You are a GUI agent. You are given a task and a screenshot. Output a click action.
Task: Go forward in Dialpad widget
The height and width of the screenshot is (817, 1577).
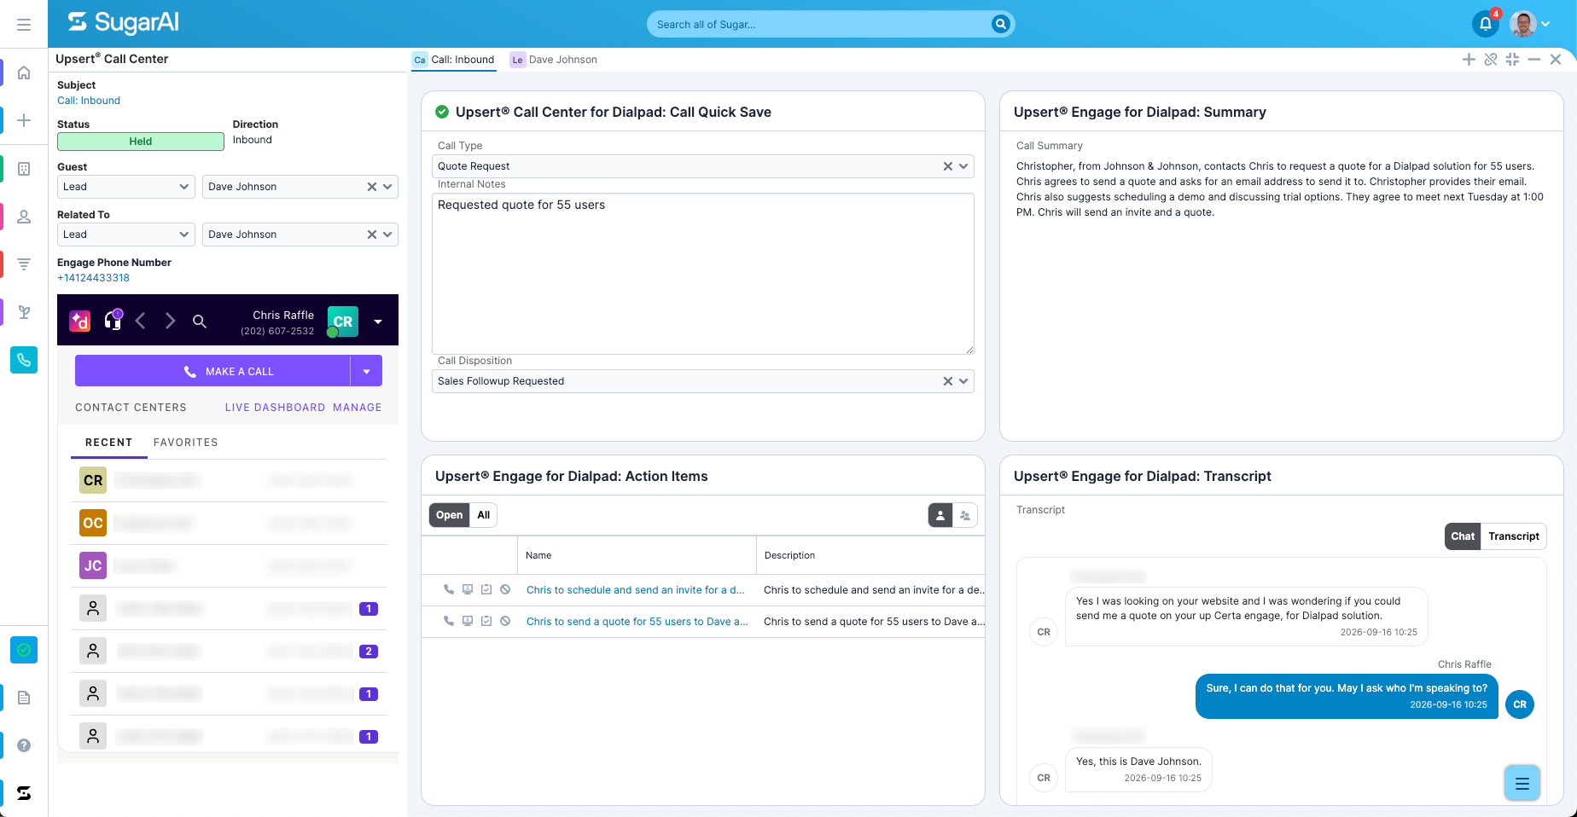pos(170,321)
